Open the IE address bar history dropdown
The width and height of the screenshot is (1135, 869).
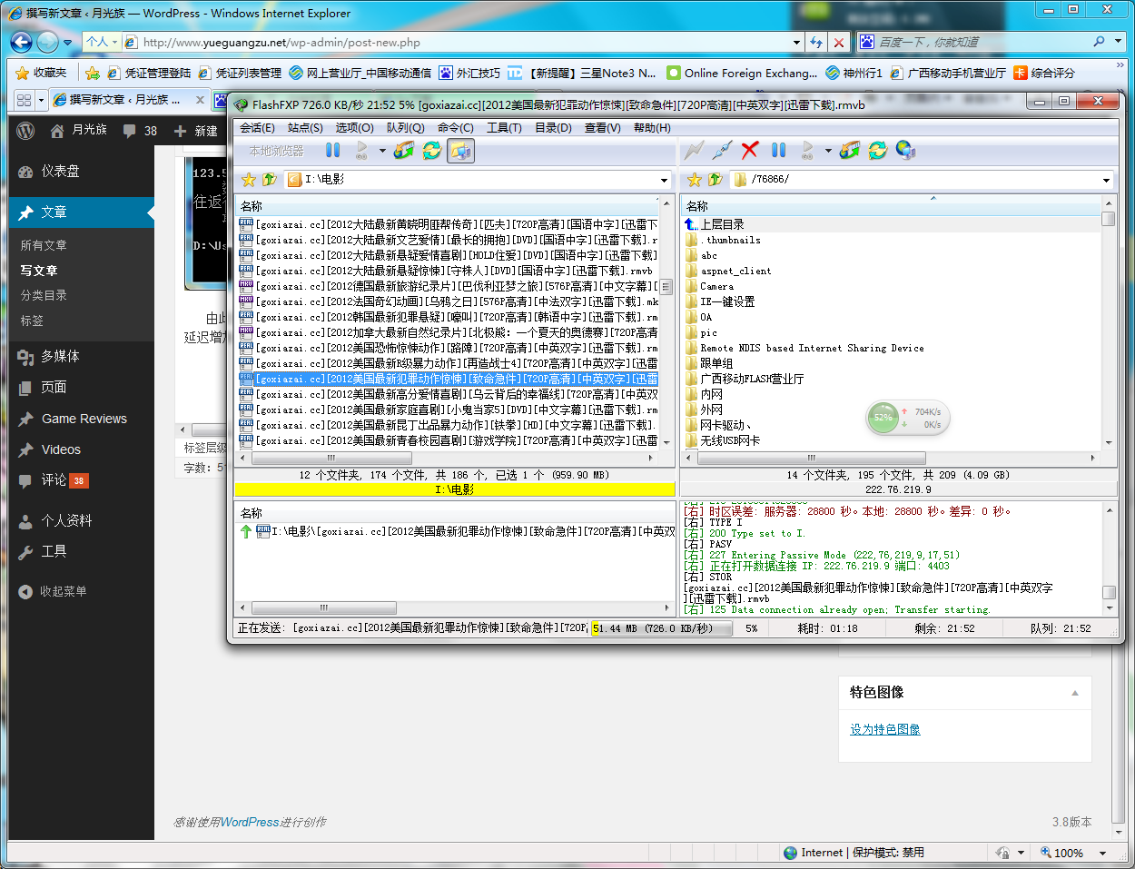point(796,42)
